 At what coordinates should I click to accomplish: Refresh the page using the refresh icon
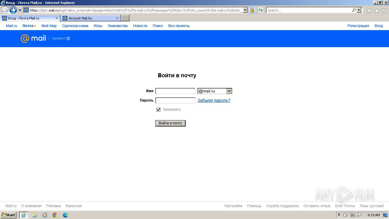pos(260,10)
